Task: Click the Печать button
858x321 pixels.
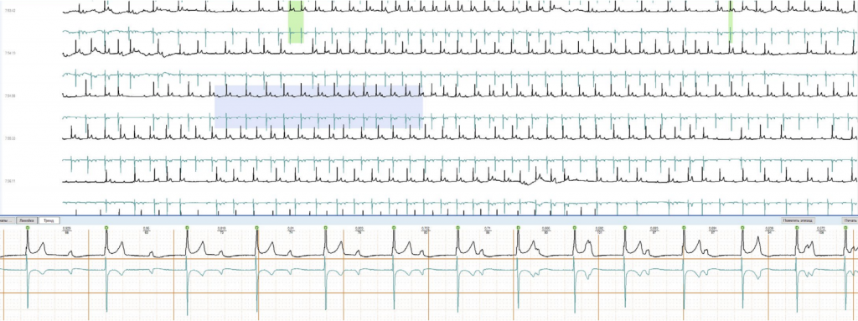Action: (850, 220)
